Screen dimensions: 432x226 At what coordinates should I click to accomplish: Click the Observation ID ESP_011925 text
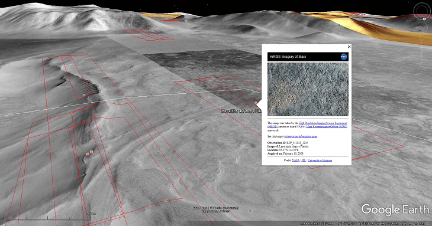point(288,143)
